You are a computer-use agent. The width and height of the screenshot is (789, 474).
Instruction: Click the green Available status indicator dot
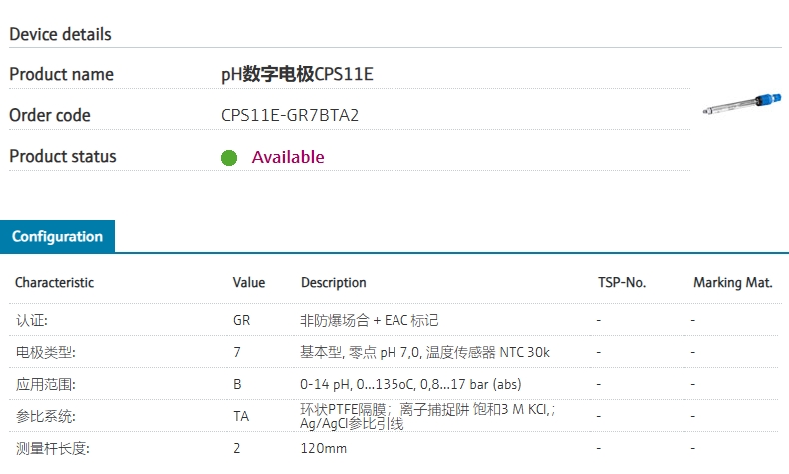coord(229,157)
